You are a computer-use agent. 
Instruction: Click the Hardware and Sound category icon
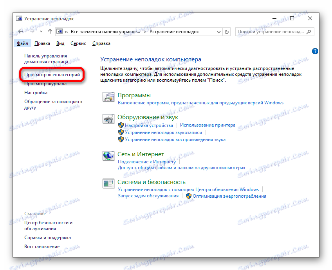(108, 119)
